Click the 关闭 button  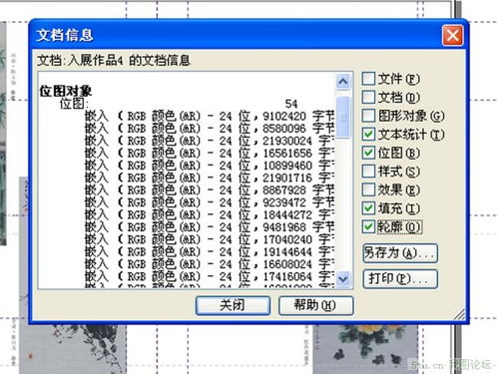coord(233,305)
